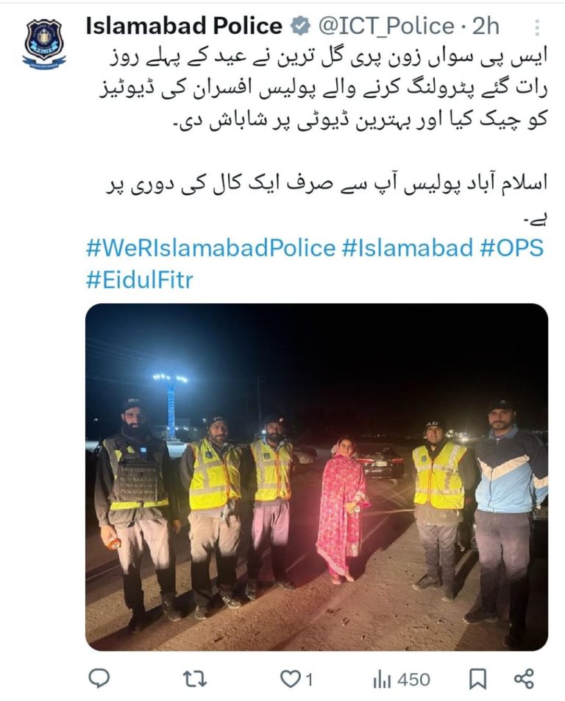The height and width of the screenshot is (701, 565).
Task: Click the Urdu tweet text body
Action: [324, 134]
